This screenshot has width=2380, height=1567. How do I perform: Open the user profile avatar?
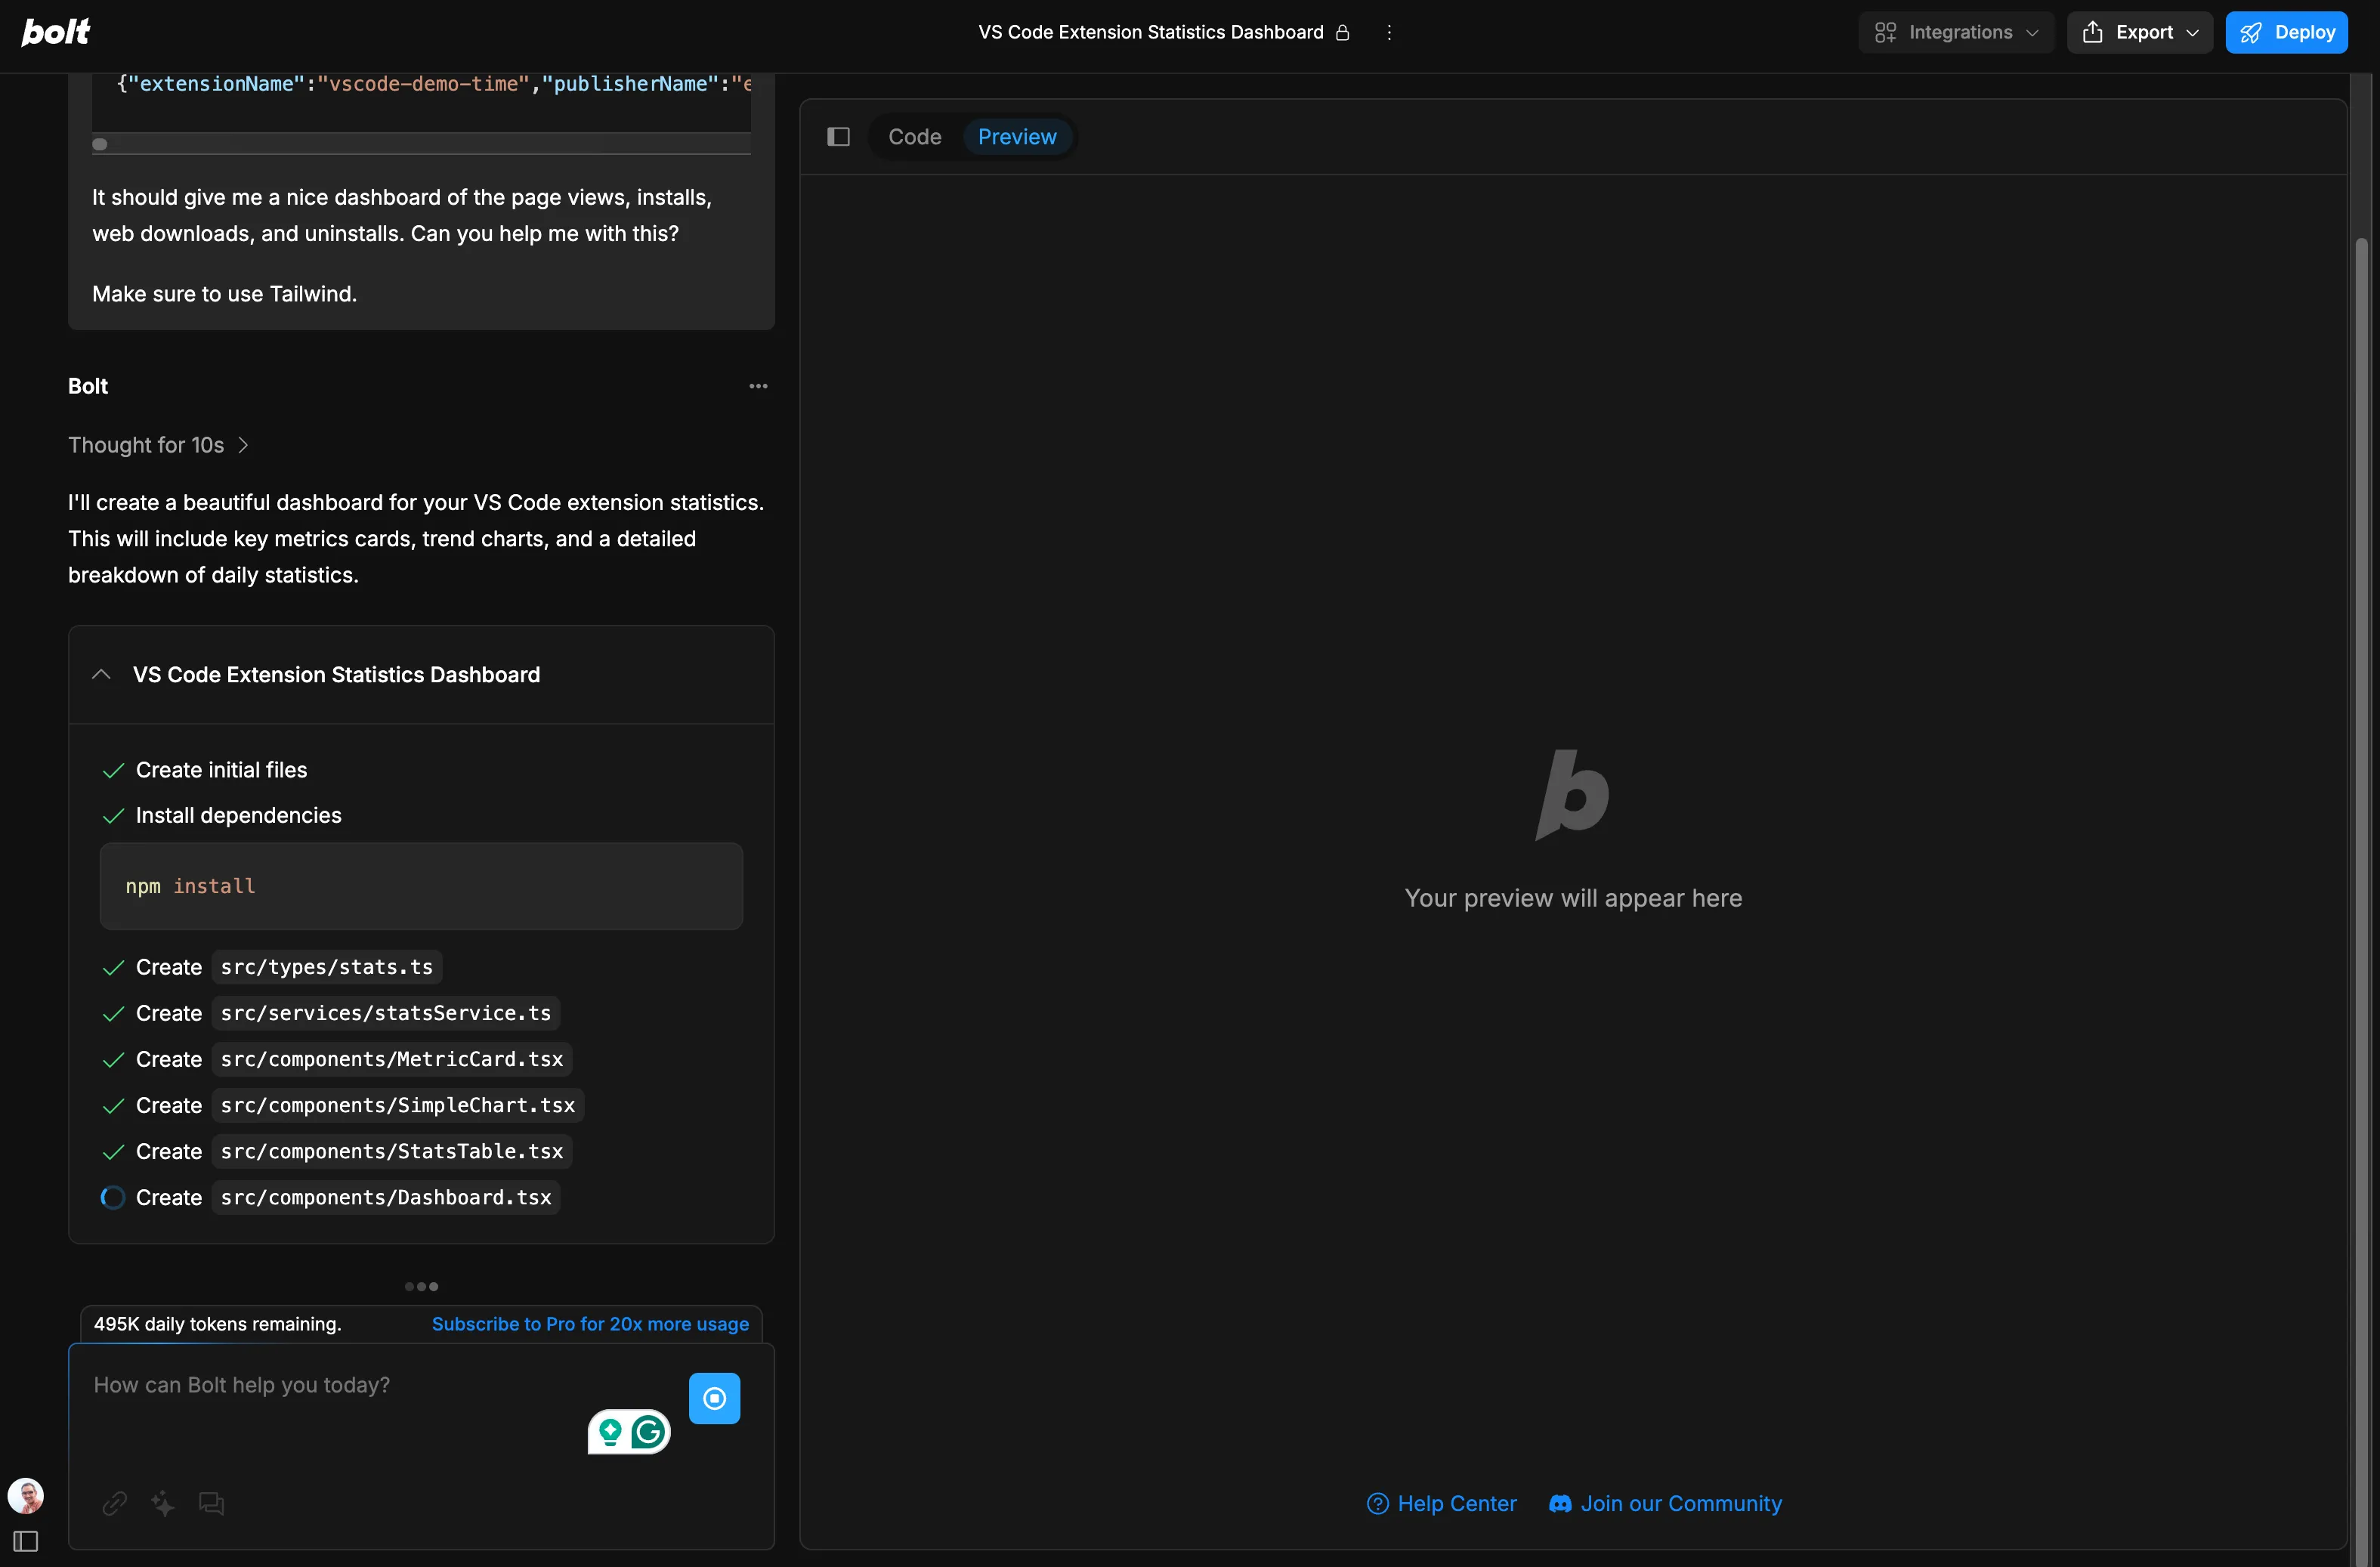(x=26, y=1496)
